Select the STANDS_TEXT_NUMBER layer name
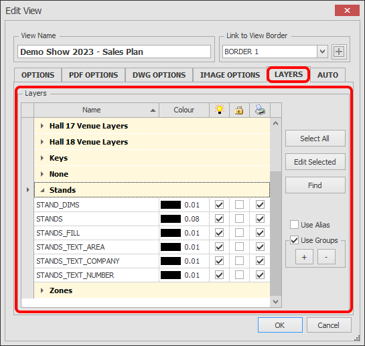The image size is (365, 346). [x=75, y=275]
